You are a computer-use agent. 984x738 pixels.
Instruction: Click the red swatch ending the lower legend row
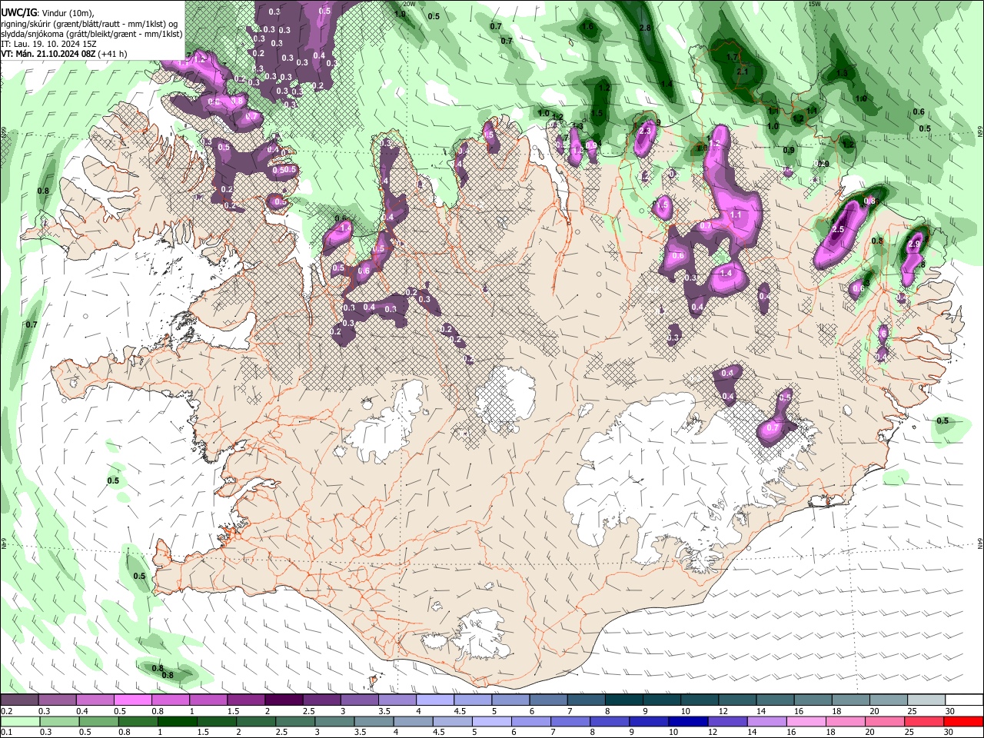(965, 721)
